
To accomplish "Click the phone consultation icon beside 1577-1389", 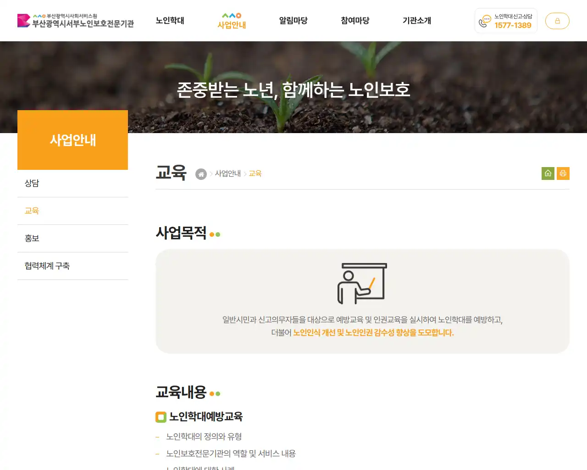I will click(x=484, y=21).
